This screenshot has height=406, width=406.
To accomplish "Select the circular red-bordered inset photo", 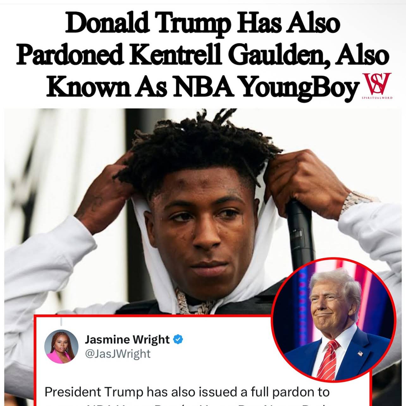I will click(x=334, y=320).
